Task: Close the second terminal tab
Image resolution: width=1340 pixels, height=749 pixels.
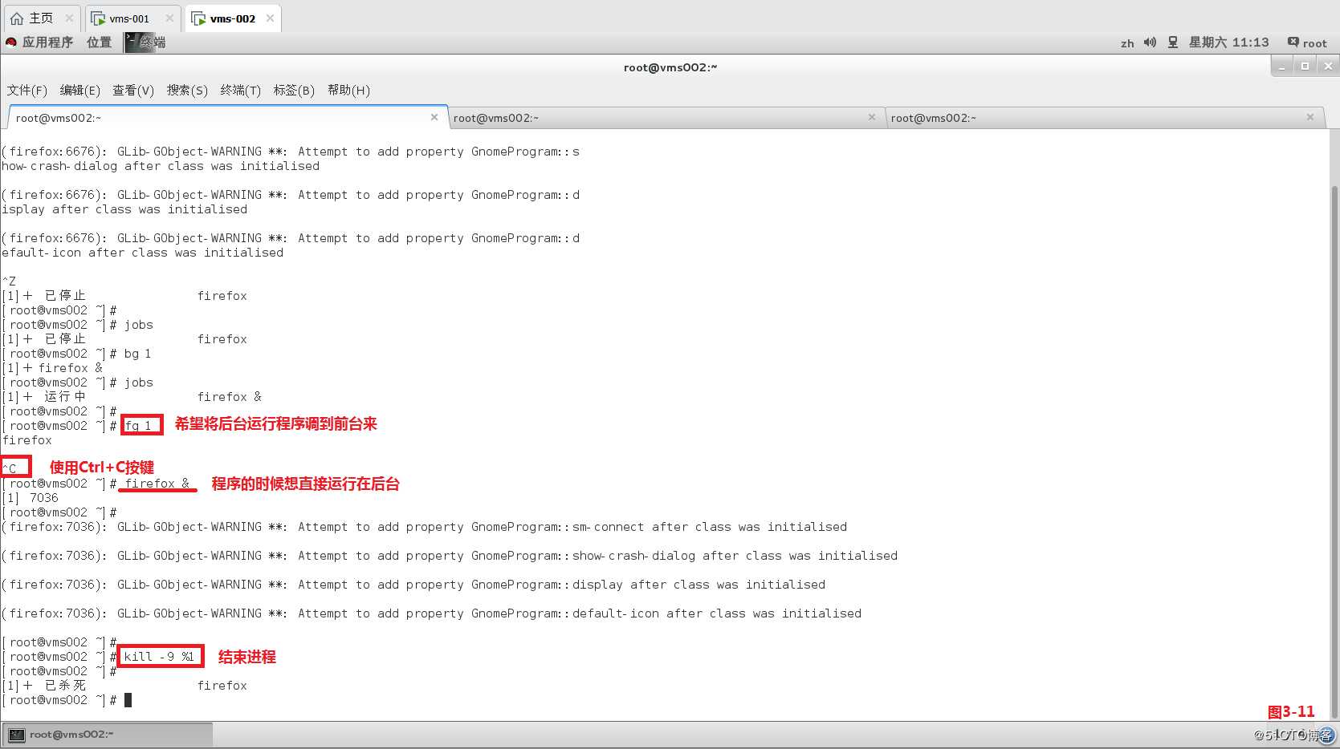Action: click(872, 117)
